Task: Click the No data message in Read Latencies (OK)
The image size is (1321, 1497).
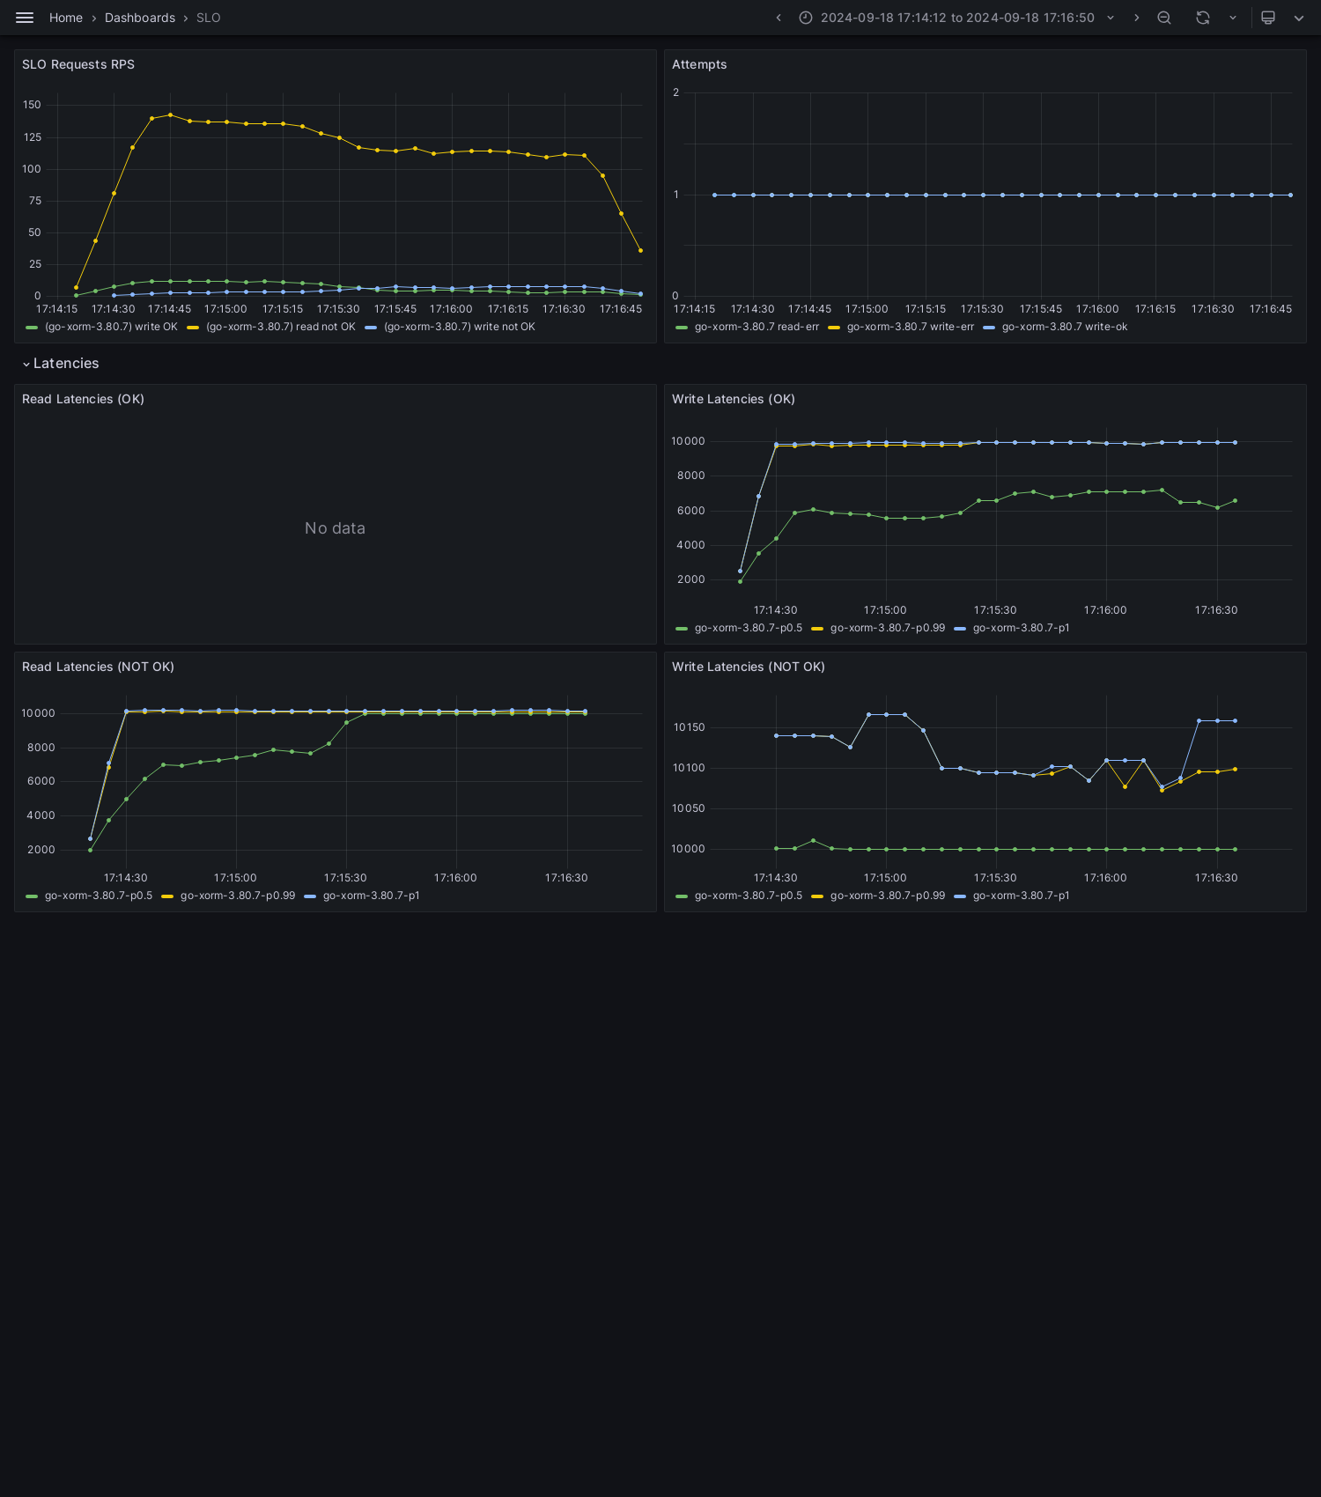Action: [x=335, y=528]
